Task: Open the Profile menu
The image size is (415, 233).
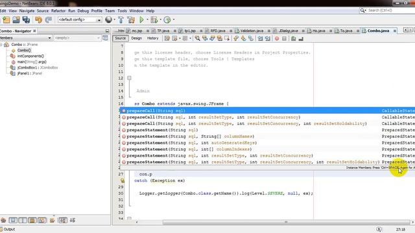Action: point(97,11)
